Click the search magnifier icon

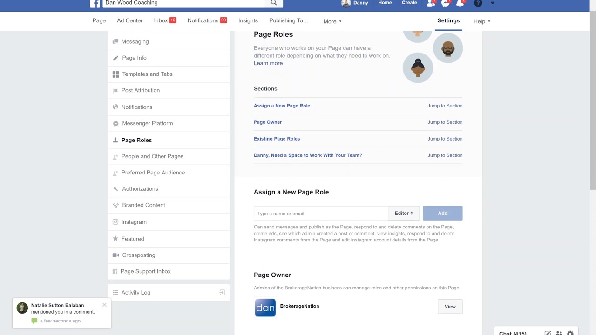point(274,3)
